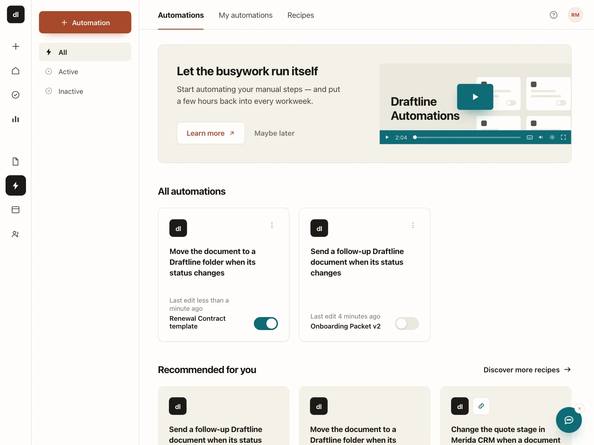Switch to the Automations tab
Image resolution: width=594 pixels, height=445 pixels.
(x=181, y=15)
